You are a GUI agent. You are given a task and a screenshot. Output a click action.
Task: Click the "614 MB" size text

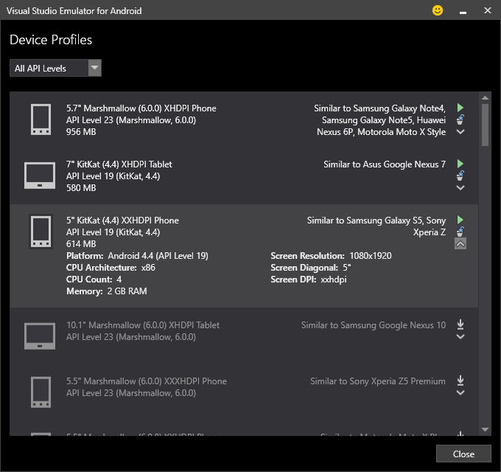(81, 243)
